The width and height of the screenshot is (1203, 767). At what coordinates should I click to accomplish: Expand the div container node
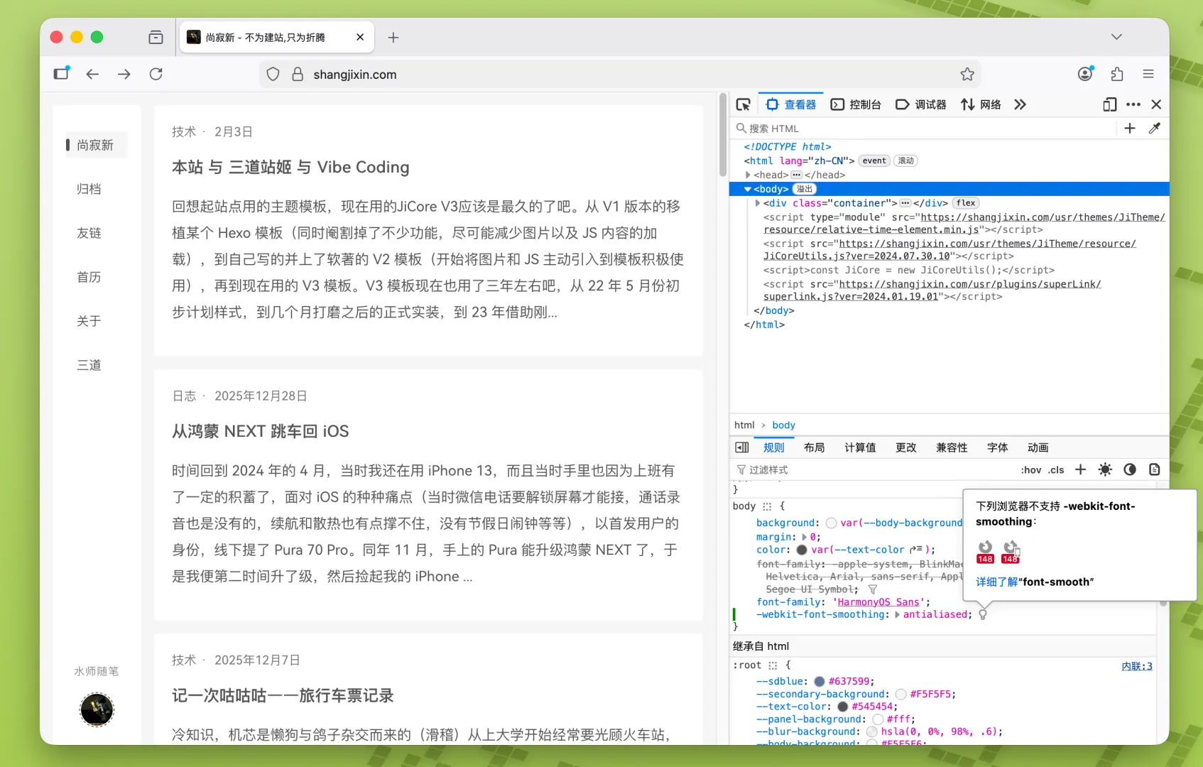tap(758, 203)
